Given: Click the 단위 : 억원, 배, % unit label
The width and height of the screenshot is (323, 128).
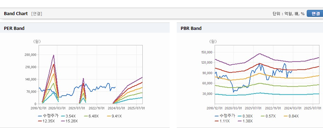Looking at the screenshot, I should (x=288, y=14).
